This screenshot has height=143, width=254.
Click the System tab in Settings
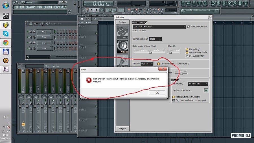[x=122, y=22]
